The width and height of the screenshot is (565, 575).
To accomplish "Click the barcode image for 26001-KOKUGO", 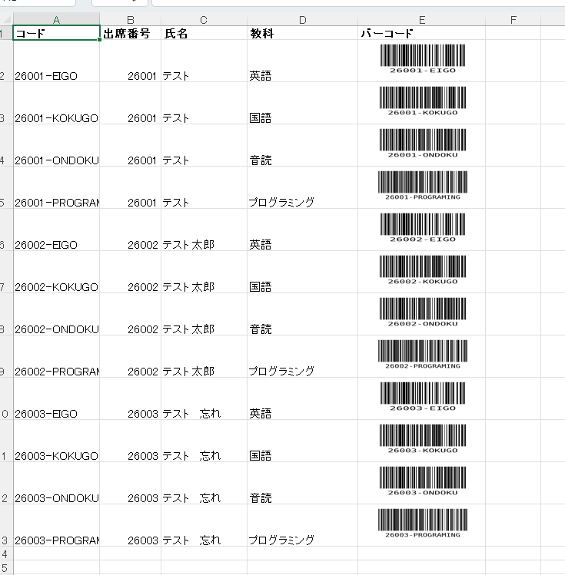I will (423, 101).
